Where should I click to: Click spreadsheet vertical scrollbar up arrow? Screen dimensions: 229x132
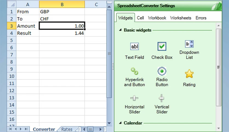click(x=109, y=7)
